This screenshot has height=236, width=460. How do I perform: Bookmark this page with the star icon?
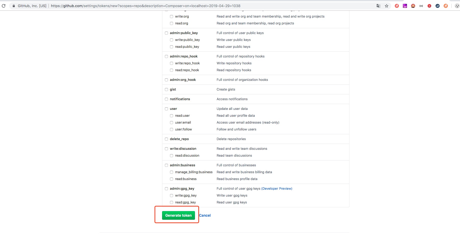[387, 6]
